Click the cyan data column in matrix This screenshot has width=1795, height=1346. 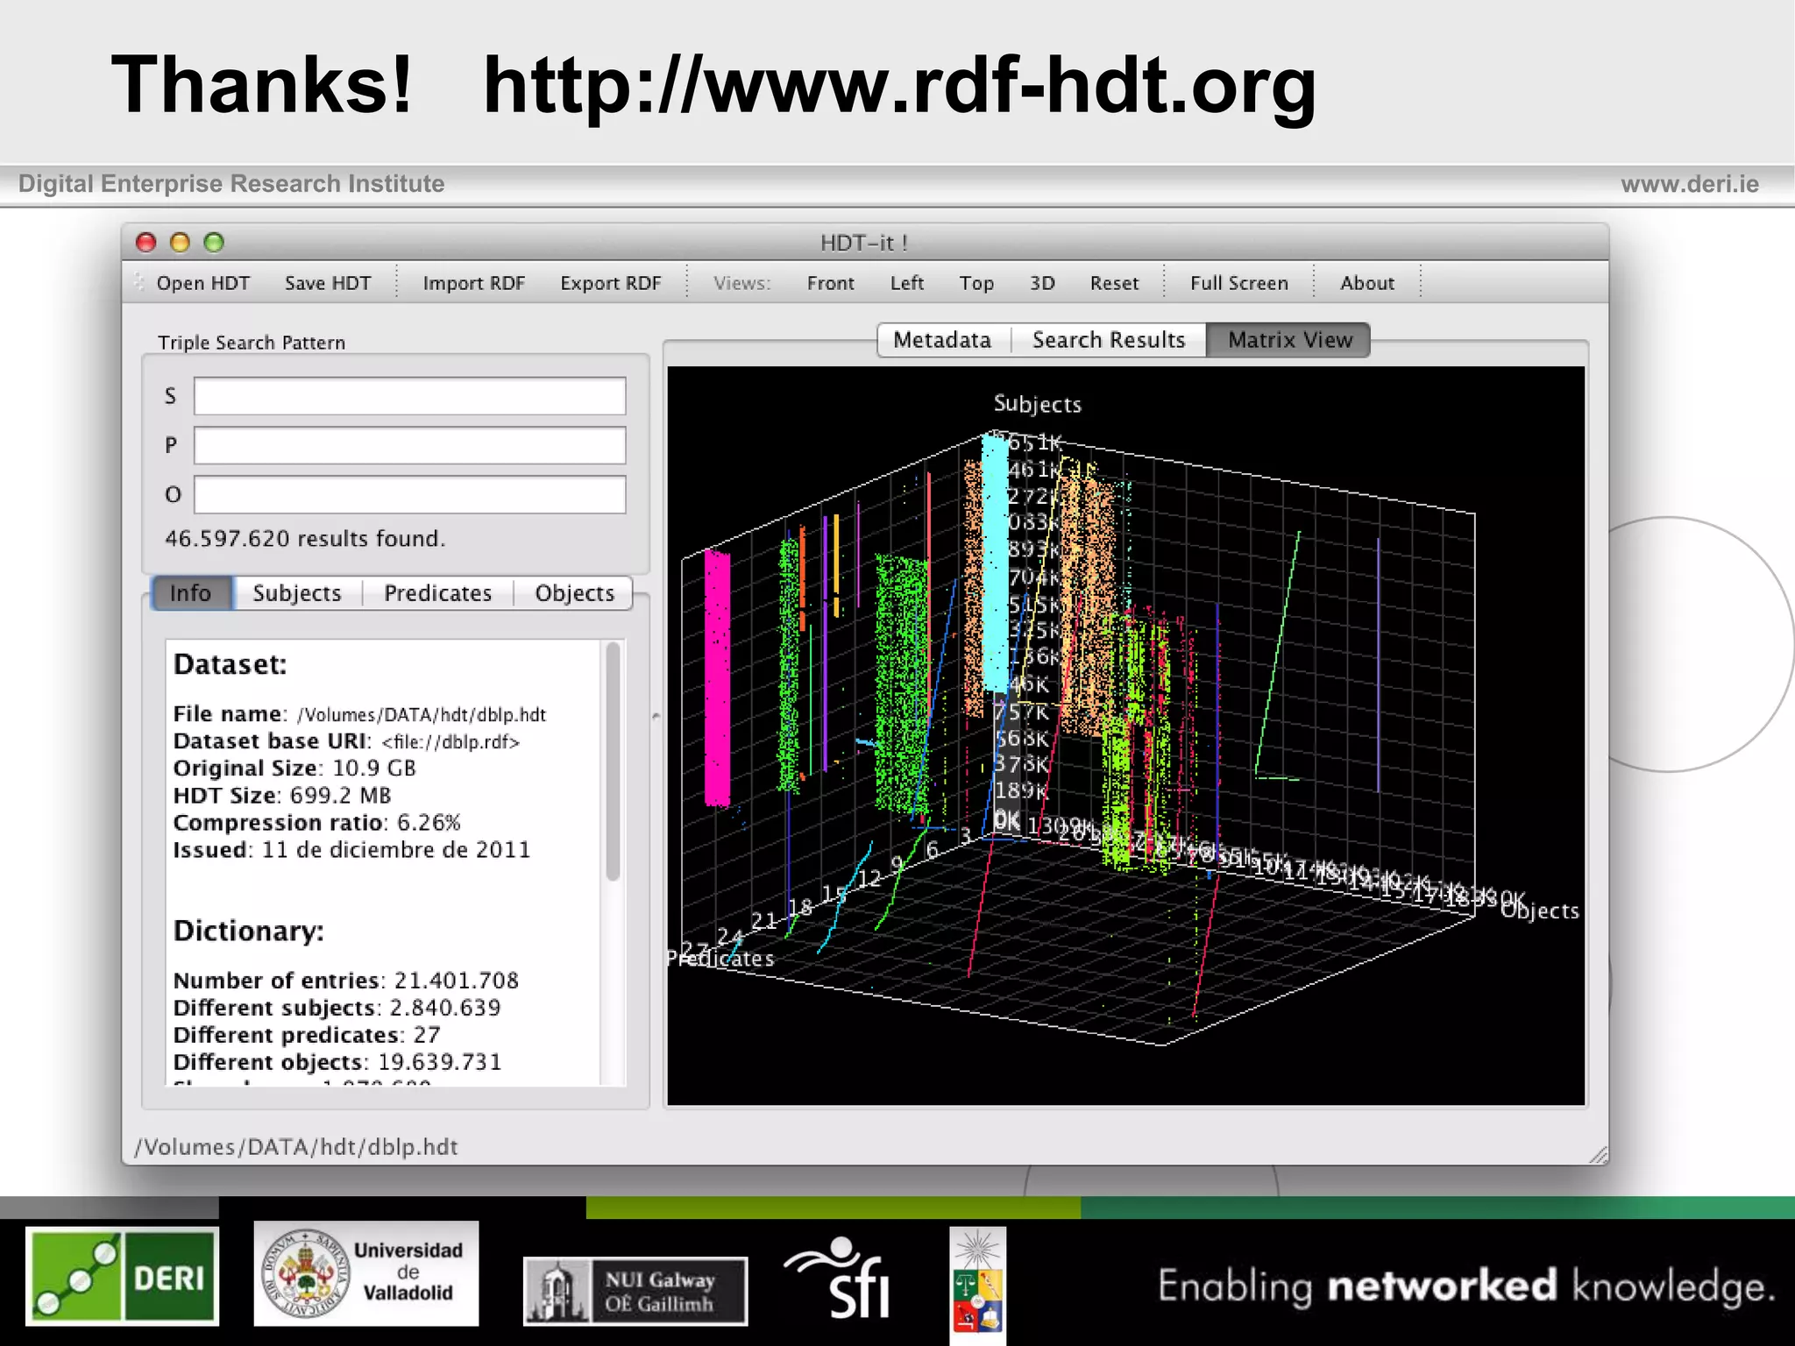click(995, 563)
